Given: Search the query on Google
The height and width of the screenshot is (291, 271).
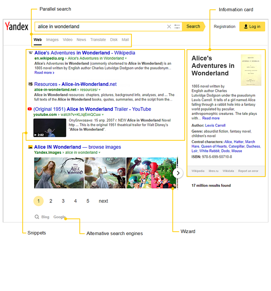Looking at the screenshot, I should click(59, 217).
